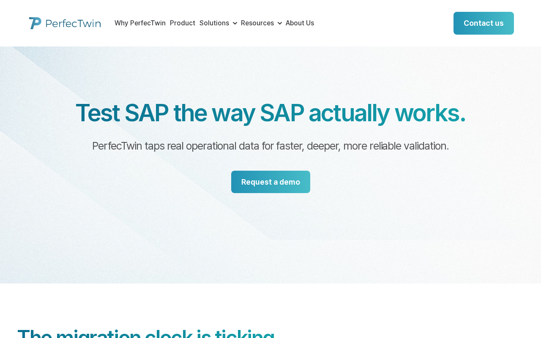Click the Contact us button
The image size is (541, 338).
[484, 23]
